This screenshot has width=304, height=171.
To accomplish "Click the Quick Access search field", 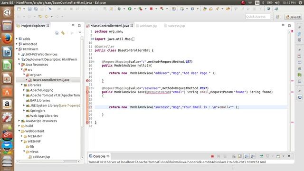I will [x=257, y=17].
